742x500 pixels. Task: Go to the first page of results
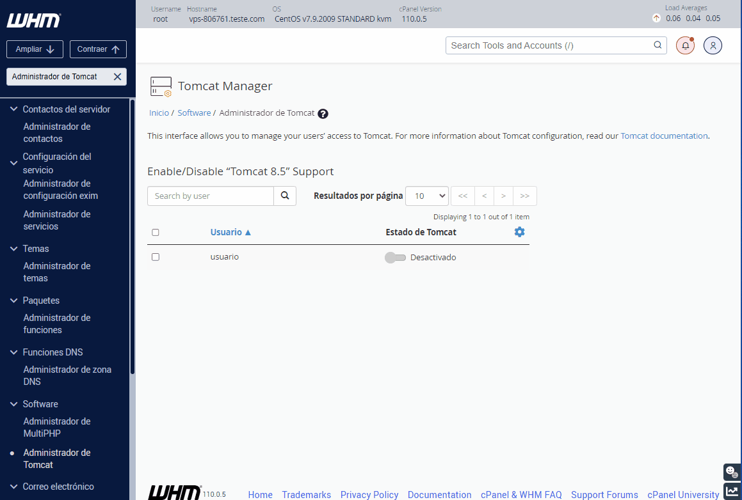462,196
